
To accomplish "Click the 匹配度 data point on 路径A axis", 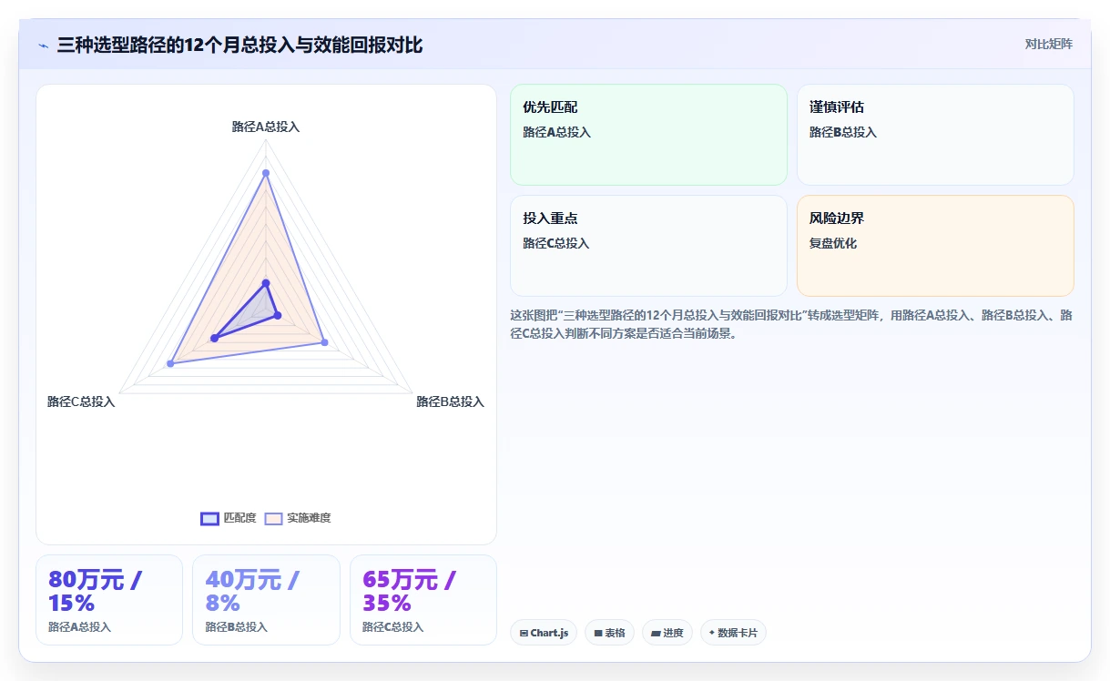I will (x=266, y=283).
